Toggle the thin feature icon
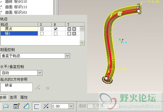Viewport: 163px width, 112px height. pyautogui.click(x=37, y=106)
